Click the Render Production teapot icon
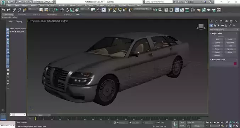240x128 pixels. [x=209, y=10]
